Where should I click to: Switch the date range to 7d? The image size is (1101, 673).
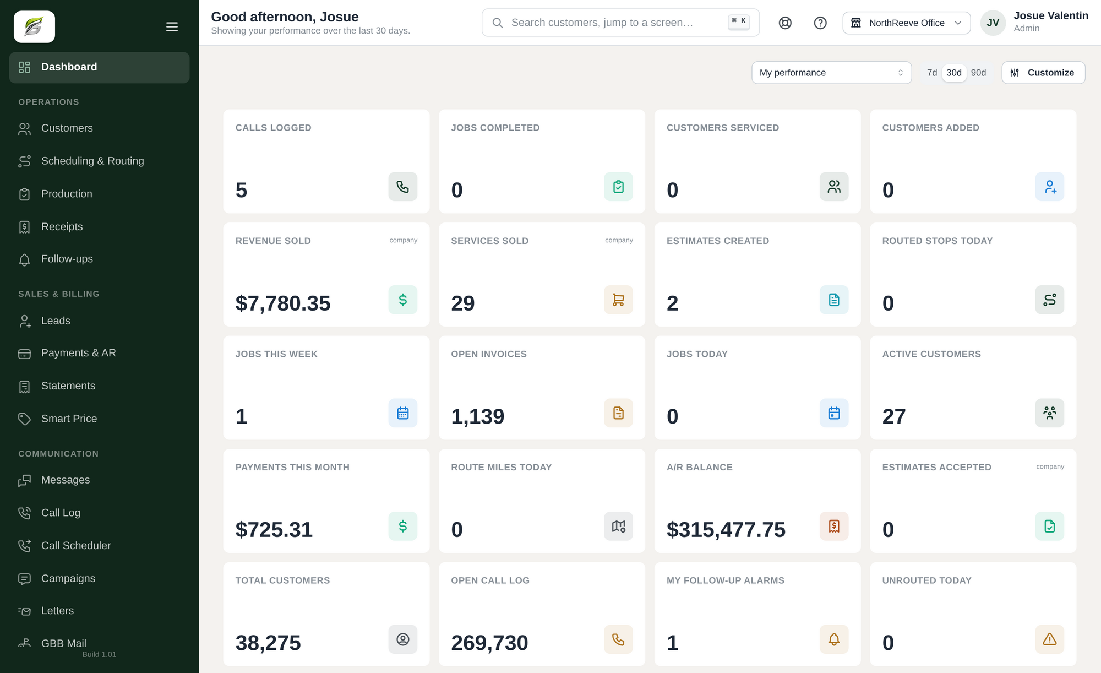931,73
